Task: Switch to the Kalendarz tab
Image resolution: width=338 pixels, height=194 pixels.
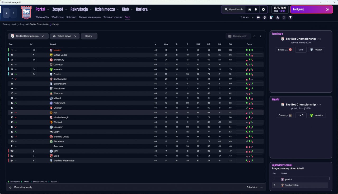Action: click(72, 17)
